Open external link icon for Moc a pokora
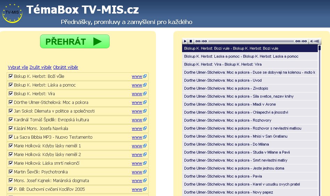The width and height of the screenshot is (330, 196). coord(145,102)
